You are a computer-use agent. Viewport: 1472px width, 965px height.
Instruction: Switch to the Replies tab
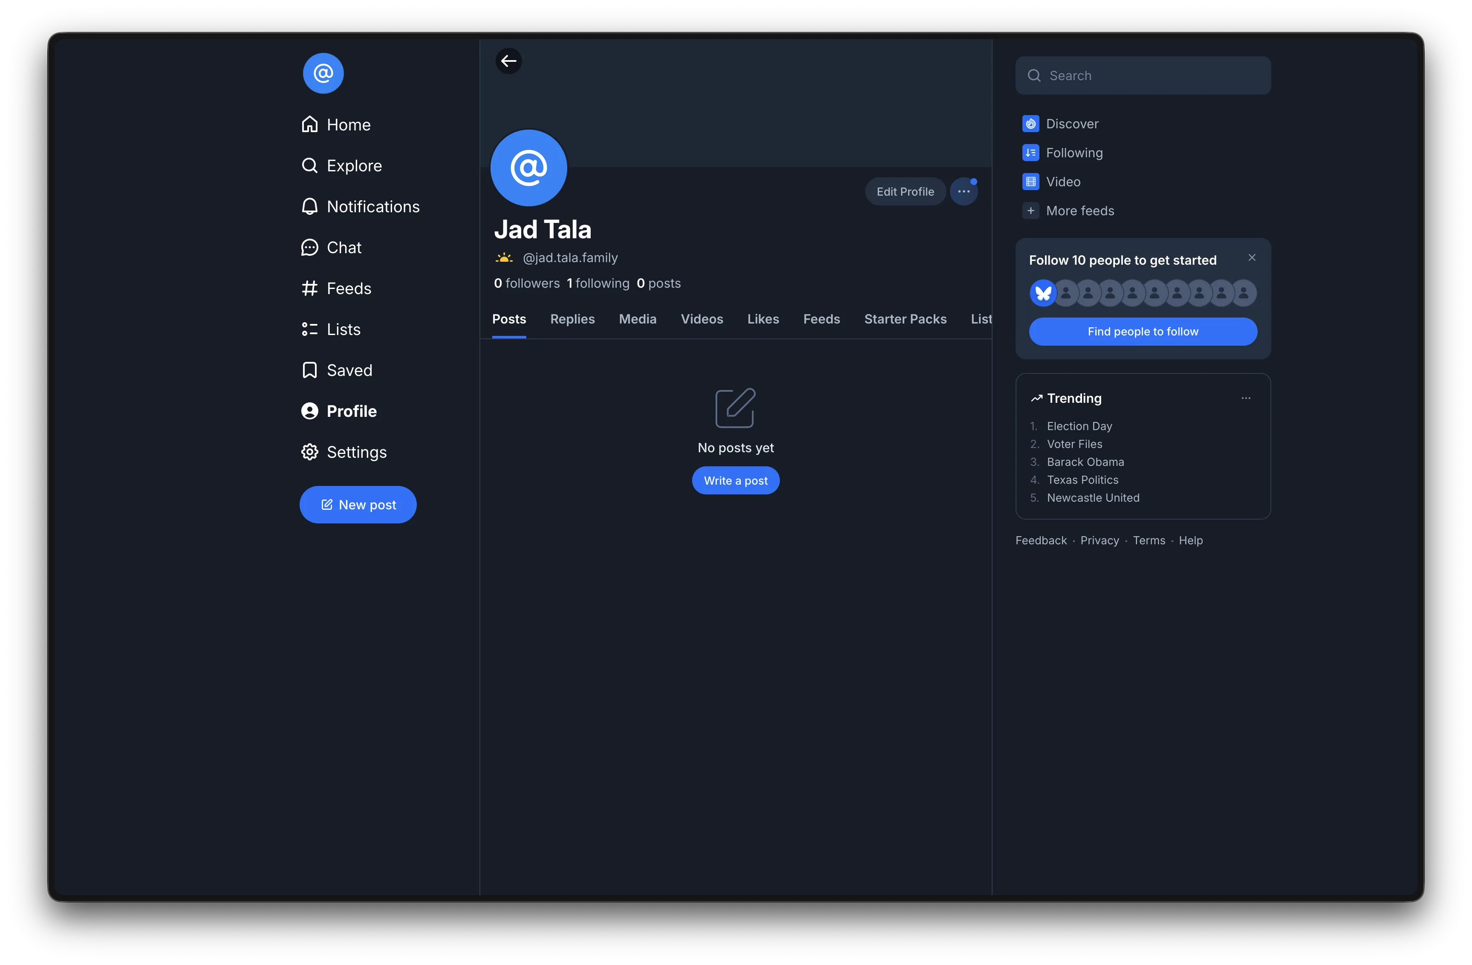[x=572, y=319]
